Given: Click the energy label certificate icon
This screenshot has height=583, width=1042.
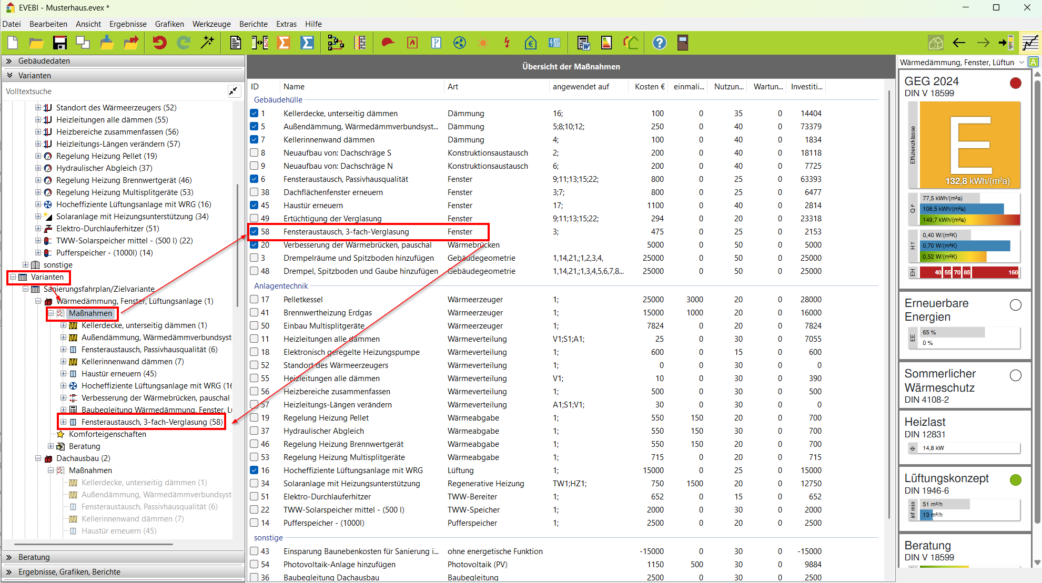Looking at the screenshot, I should tap(606, 43).
